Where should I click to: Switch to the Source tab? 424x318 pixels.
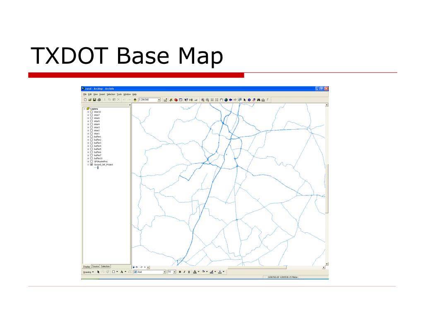point(96,266)
